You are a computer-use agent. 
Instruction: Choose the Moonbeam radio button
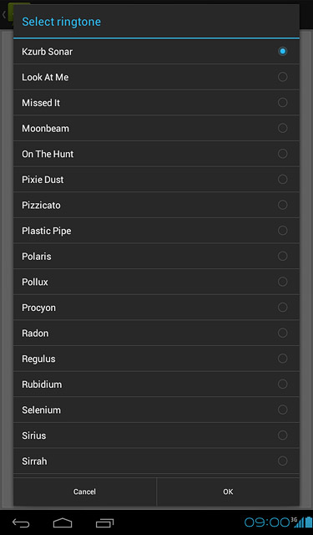coord(282,128)
